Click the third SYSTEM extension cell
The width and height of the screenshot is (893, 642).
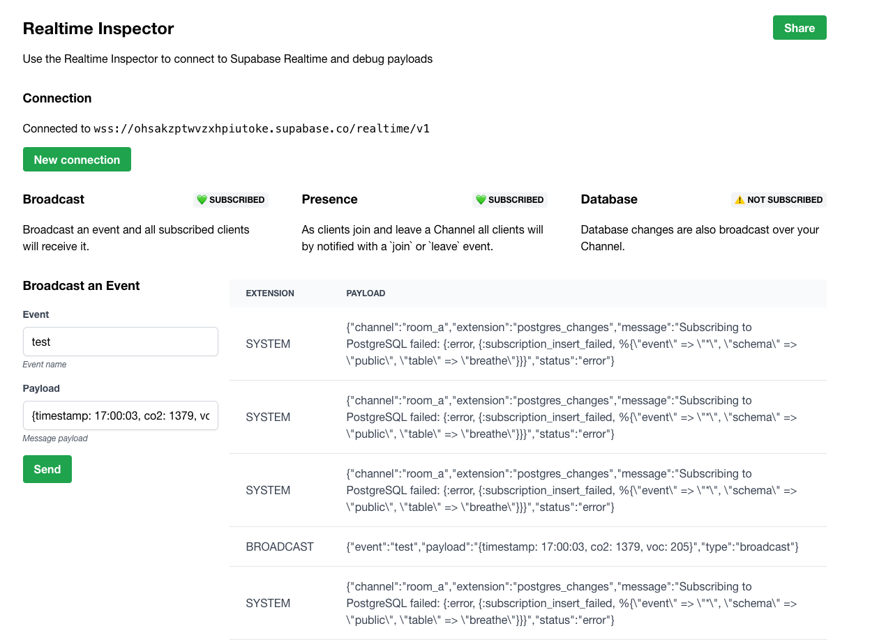click(268, 490)
